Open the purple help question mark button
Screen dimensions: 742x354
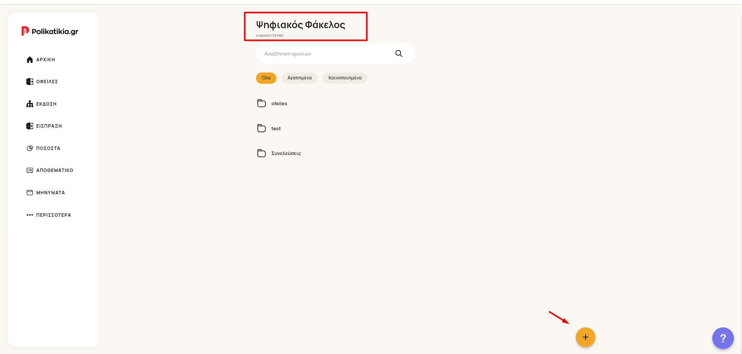tap(723, 338)
